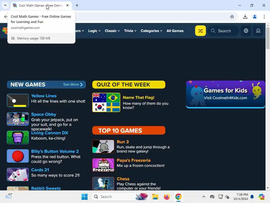Open the tab search dropdown arrow
This screenshot has width=270, height=203.
[x=5, y=5]
